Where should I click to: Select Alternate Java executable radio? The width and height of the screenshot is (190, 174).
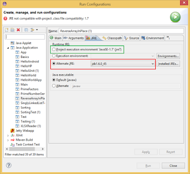pos(54,86)
